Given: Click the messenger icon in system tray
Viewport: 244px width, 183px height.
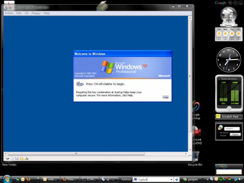Looking at the screenshot, I should (x=216, y=179).
